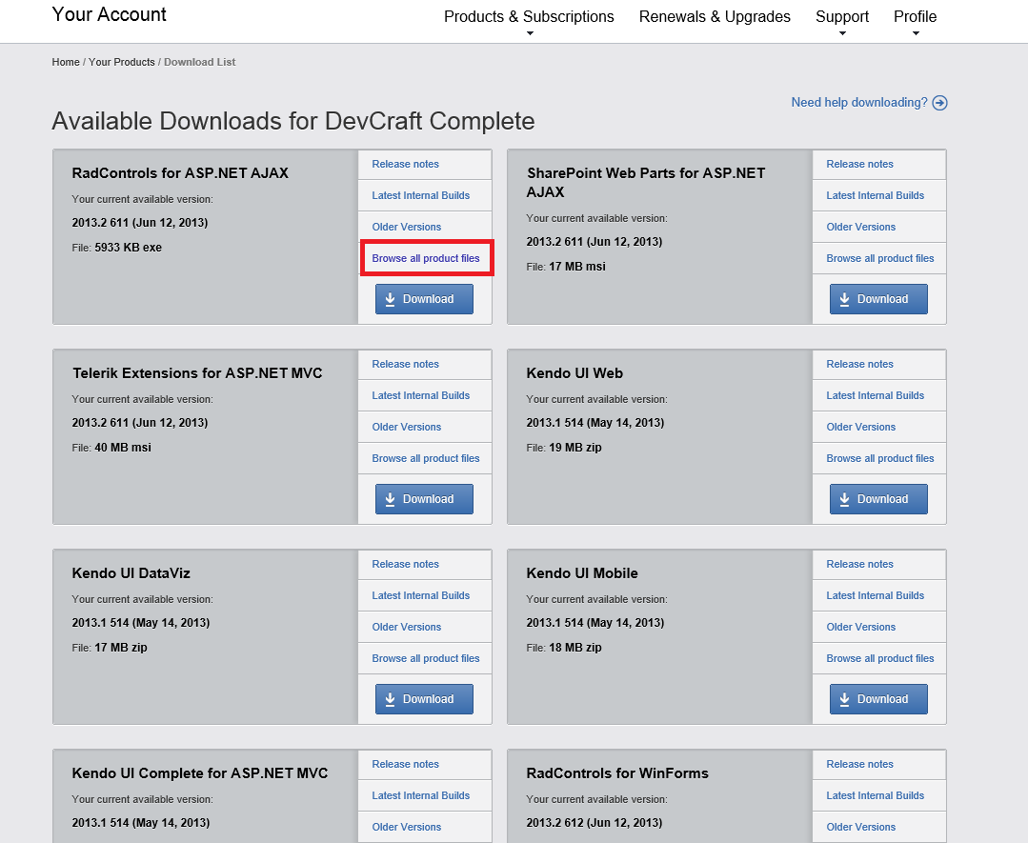The width and height of the screenshot is (1028, 843).
Task: Go to Your Products breadcrumb link
Action: tap(122, 62)
